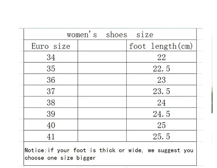Click the exact 22 cm foot length cell

click(161, 57)
